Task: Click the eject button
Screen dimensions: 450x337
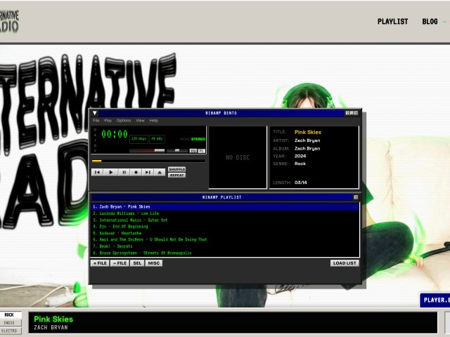Action: point(160,172)
